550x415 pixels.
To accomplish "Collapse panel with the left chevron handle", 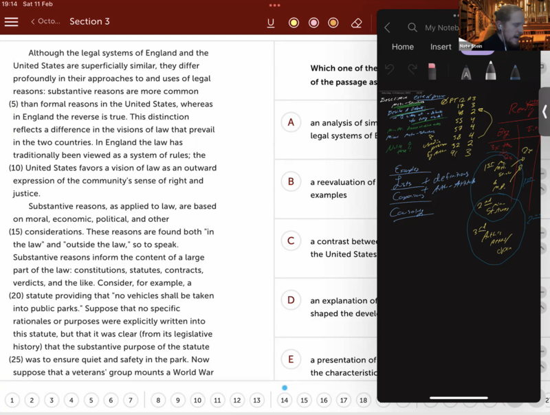I will click(x=544, y=111).
